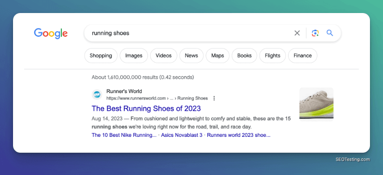Open The Best Running Shoes of 2023 link
Image resolution: width=383 pixels, height=175 pixels.
tap(146, 108)
